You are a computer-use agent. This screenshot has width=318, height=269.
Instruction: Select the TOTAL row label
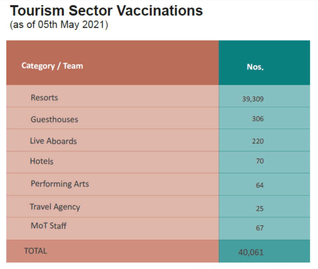(x=35, y=251)
